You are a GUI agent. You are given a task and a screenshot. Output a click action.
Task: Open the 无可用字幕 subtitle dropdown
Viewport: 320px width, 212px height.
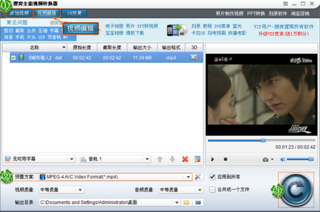pyautogui.click(x=72, y=159)
